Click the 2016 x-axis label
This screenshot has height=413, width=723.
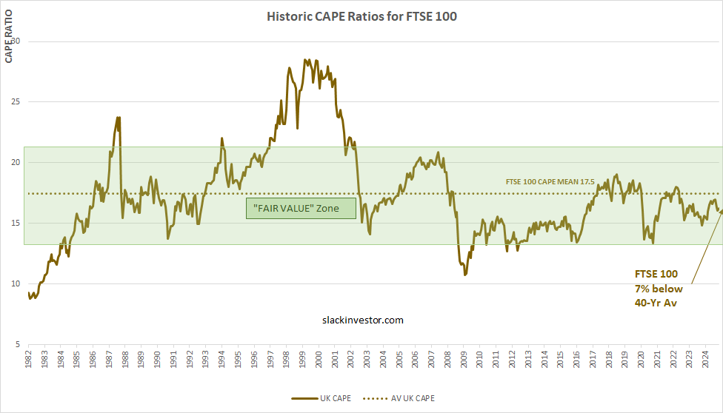click(576, 360)
